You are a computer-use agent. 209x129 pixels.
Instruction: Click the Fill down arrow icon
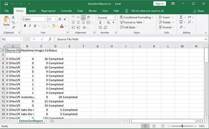181,22
